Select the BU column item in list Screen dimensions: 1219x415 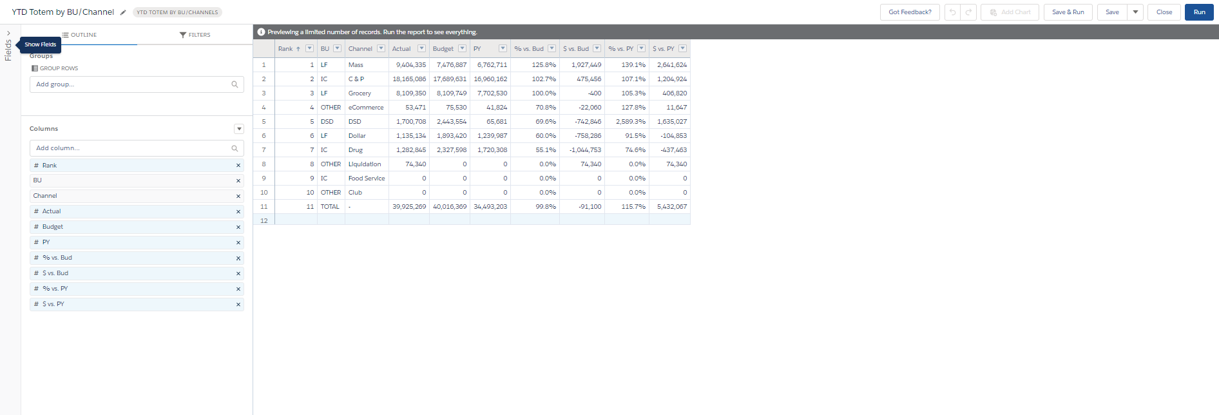point(137,180)
